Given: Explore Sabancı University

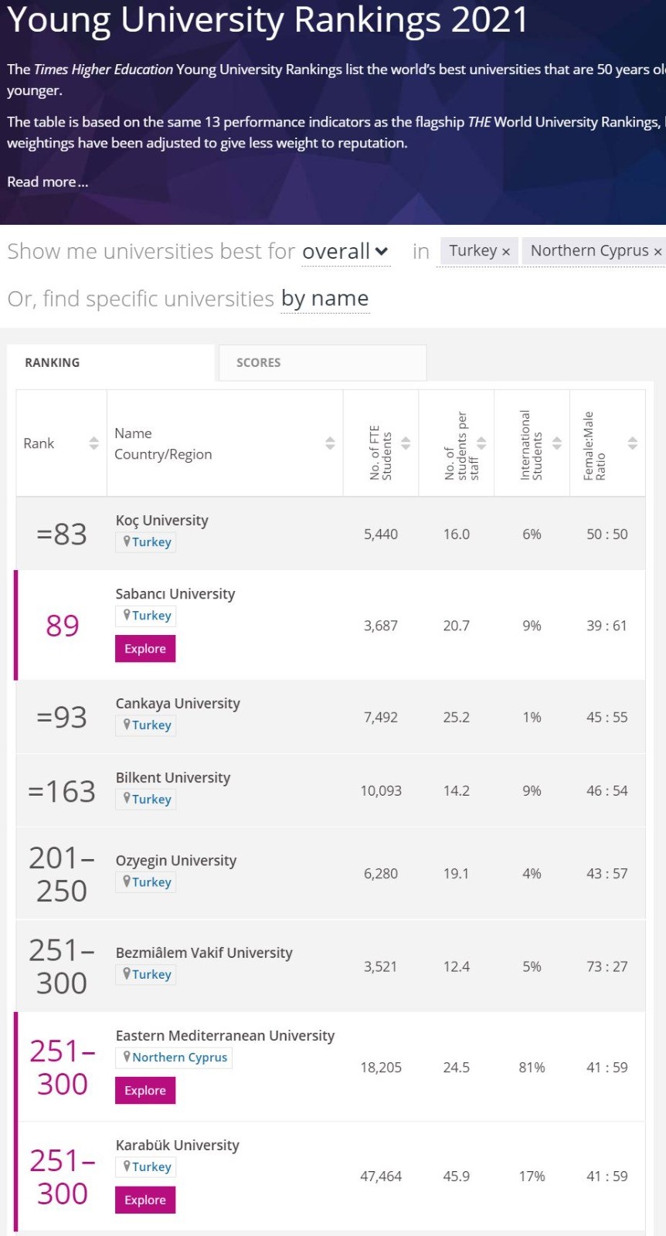Looking at the screenshot, I should 145,649.
